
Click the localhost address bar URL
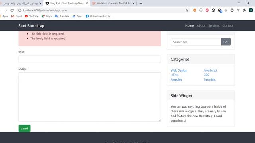[45, 10]
